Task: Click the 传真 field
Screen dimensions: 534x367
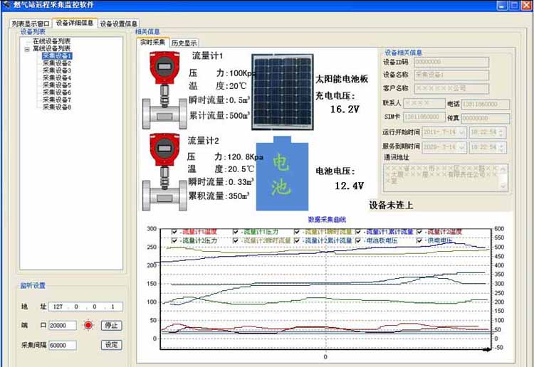Action: point(486,118)
